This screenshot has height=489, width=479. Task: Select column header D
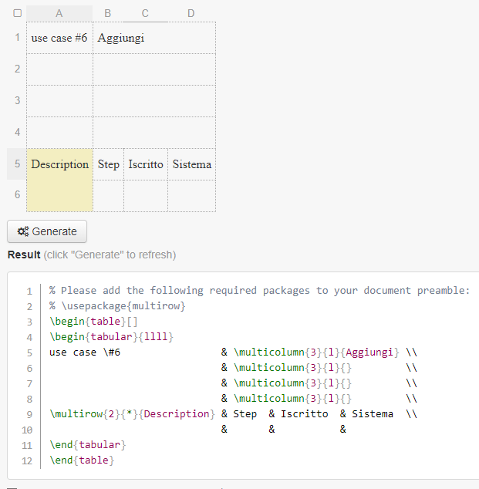191,13
